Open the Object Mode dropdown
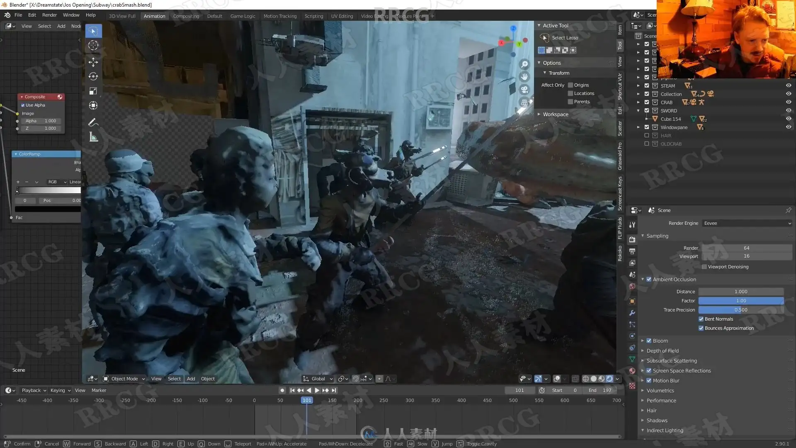 tap(124, 379)
